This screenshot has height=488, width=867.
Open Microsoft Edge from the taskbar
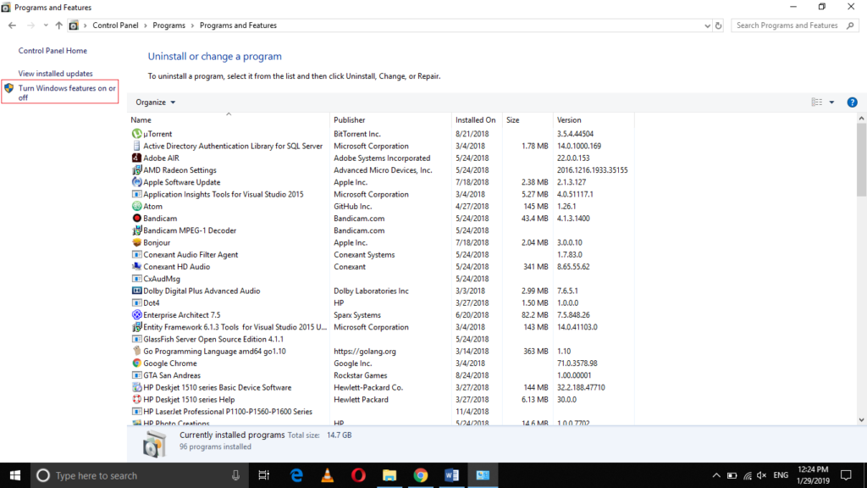(297, 475)
